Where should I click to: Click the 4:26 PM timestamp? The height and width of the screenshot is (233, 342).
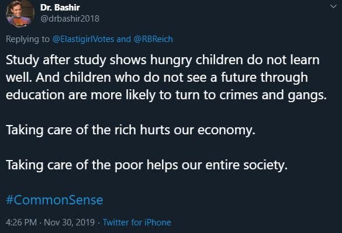pos(21,222)
